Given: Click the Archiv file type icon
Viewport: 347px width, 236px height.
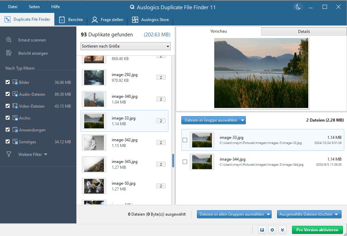Looking at the screenshot, I should pyautogui.click(x=15, y=118).
